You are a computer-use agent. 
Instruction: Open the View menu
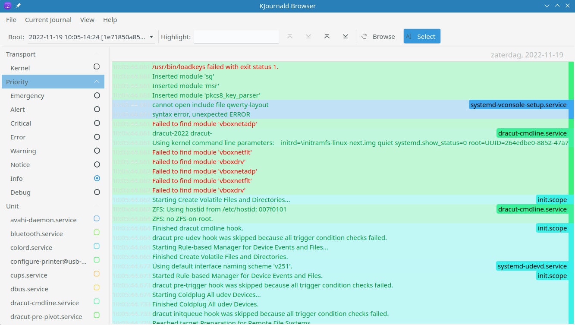pos(87,20)
